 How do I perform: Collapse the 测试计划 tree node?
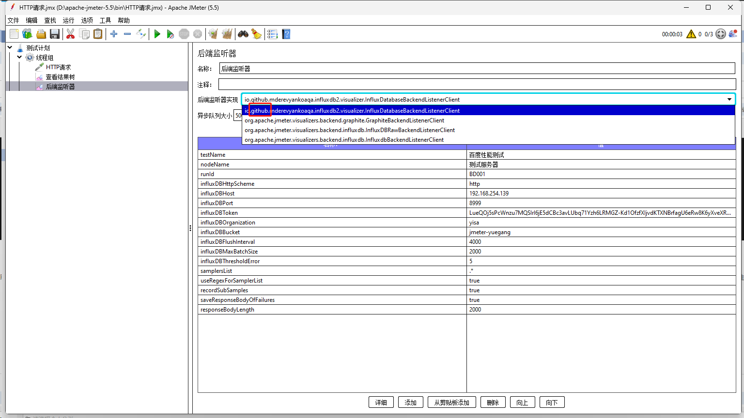10,47
